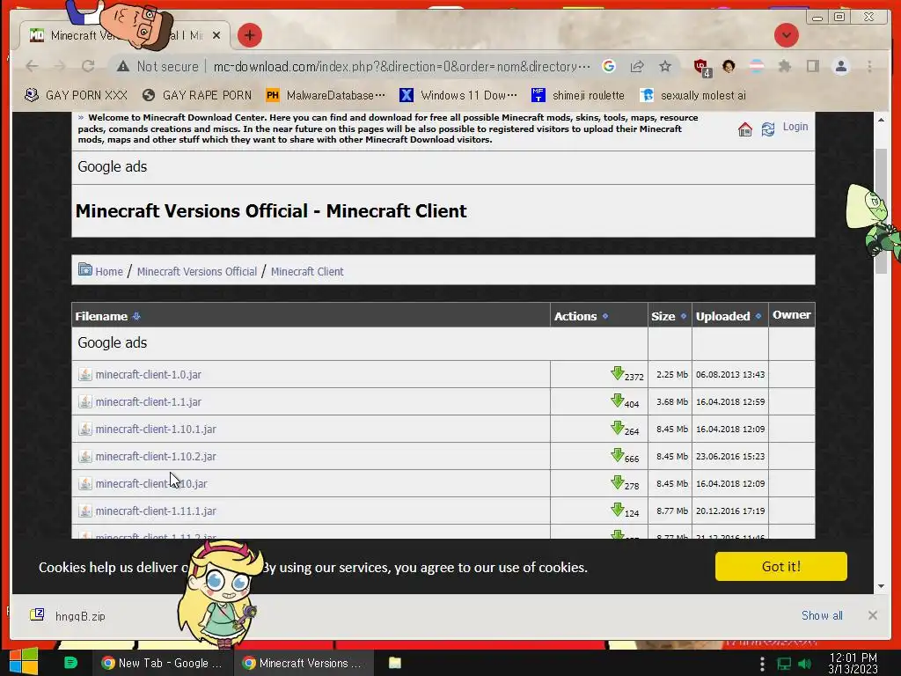Open Minecraft Versions Official breadcrumb link
Screen dimensions: 901x676
(196, 271)
